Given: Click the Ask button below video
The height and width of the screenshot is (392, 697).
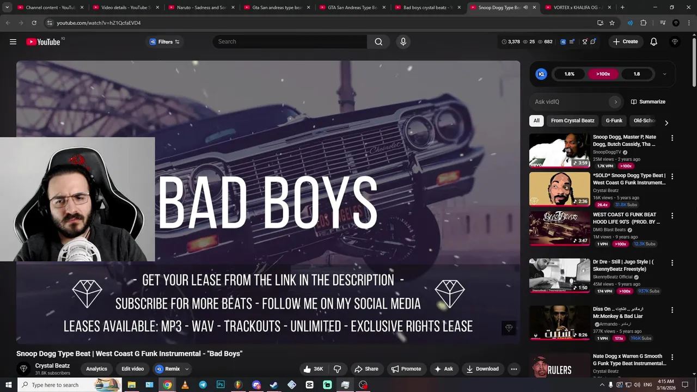Looking at the screenshot, I should click(443, 369).
